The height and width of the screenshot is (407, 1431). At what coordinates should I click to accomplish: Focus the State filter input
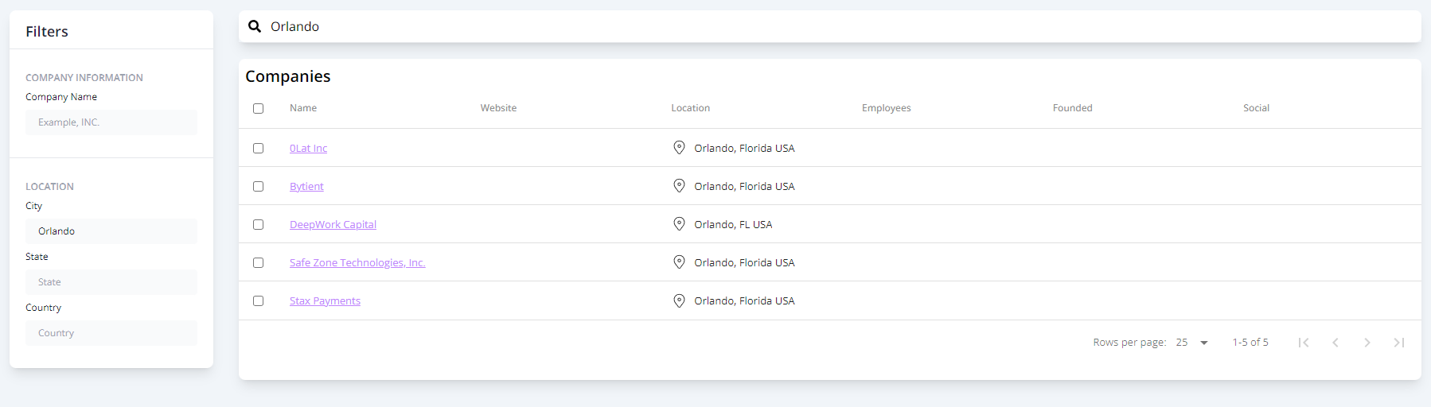[x=111, y=282]
